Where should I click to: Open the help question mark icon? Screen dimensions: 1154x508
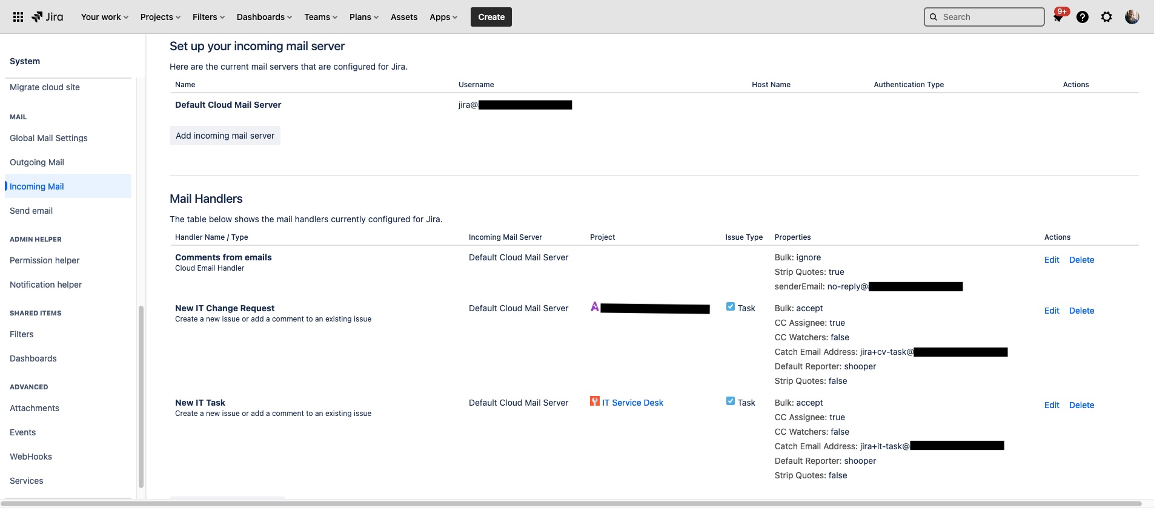pyautogui.click(x=1083, y=17)
